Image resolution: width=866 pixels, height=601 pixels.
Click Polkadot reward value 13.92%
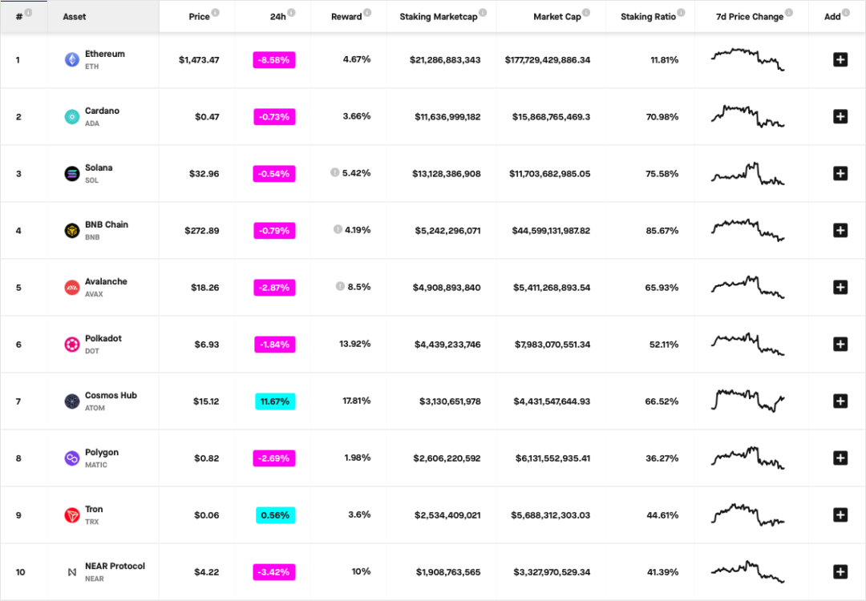pyautogui.click(x=354, y=344)
